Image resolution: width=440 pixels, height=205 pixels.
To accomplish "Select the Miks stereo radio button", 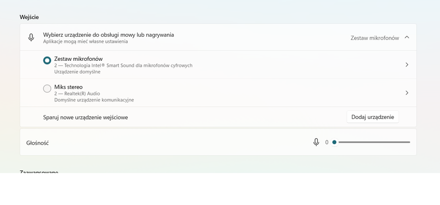I will click(x=47, y=89).
